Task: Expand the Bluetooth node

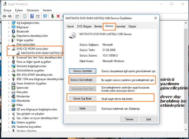Action: coord(9,32)
